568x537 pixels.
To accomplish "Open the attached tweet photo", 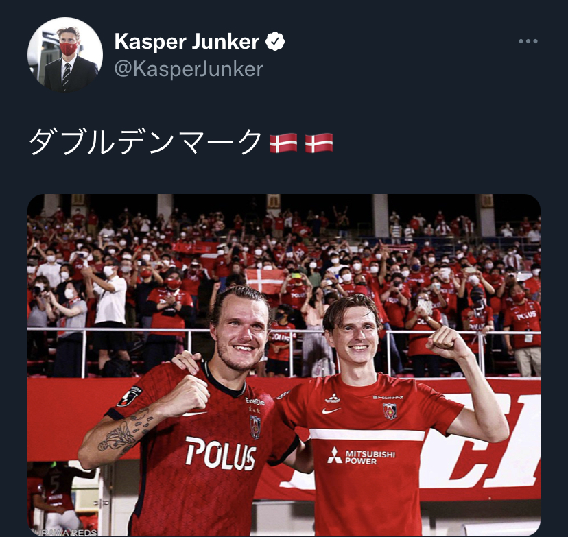I will 284,365.
